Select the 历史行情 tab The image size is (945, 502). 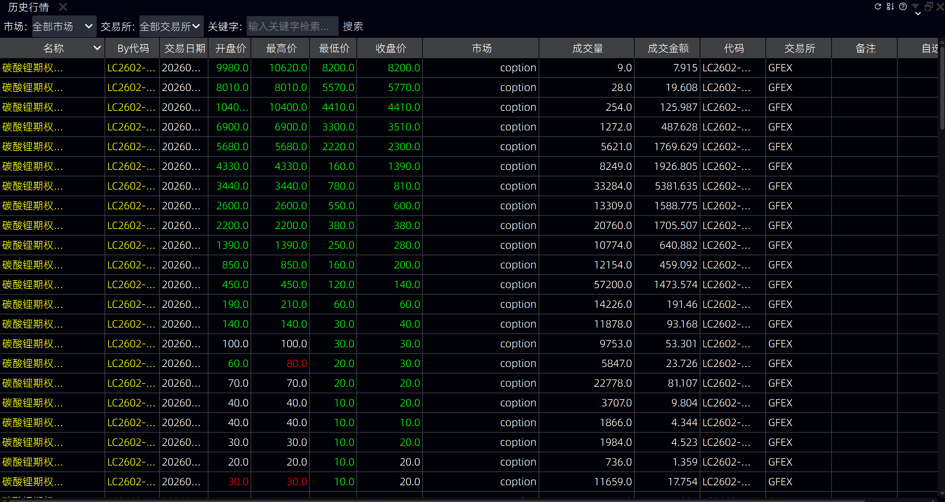28,7
